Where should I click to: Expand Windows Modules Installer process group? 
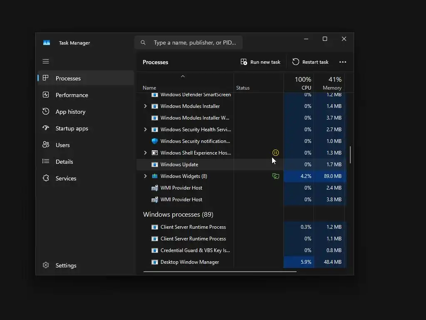(x=145, y=106)
